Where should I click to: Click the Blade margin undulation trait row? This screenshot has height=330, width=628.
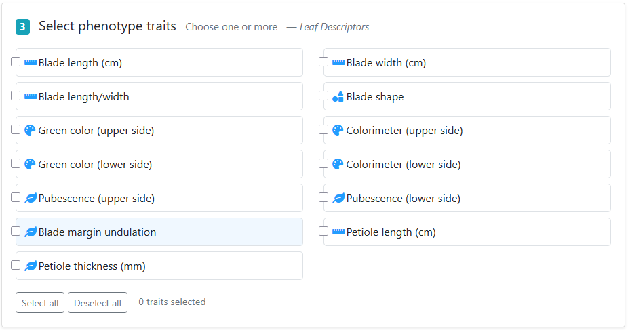pos(159,232)
